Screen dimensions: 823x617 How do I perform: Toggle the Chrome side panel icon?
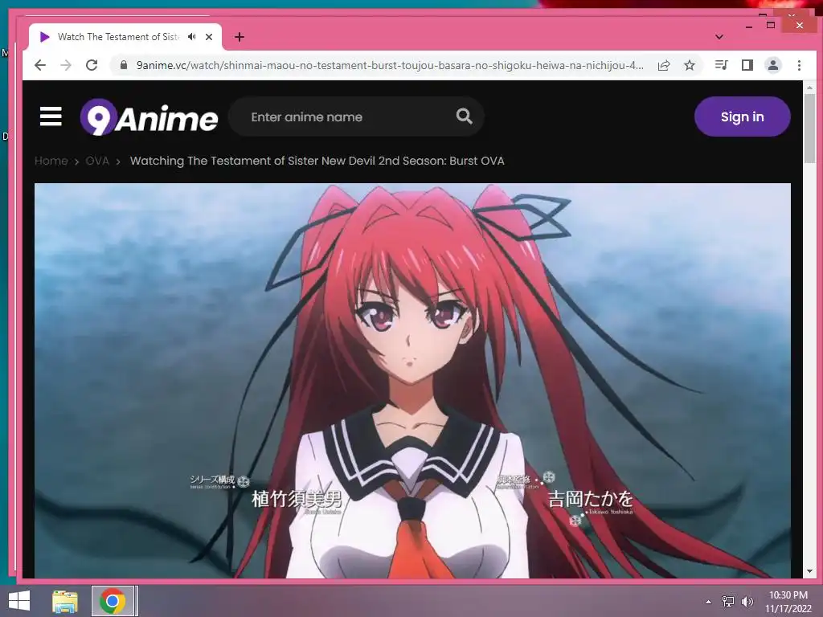tap(747, 65)
